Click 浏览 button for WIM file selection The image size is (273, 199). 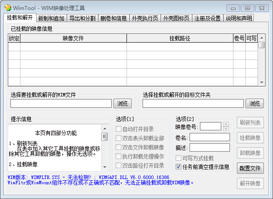(123, 103)
